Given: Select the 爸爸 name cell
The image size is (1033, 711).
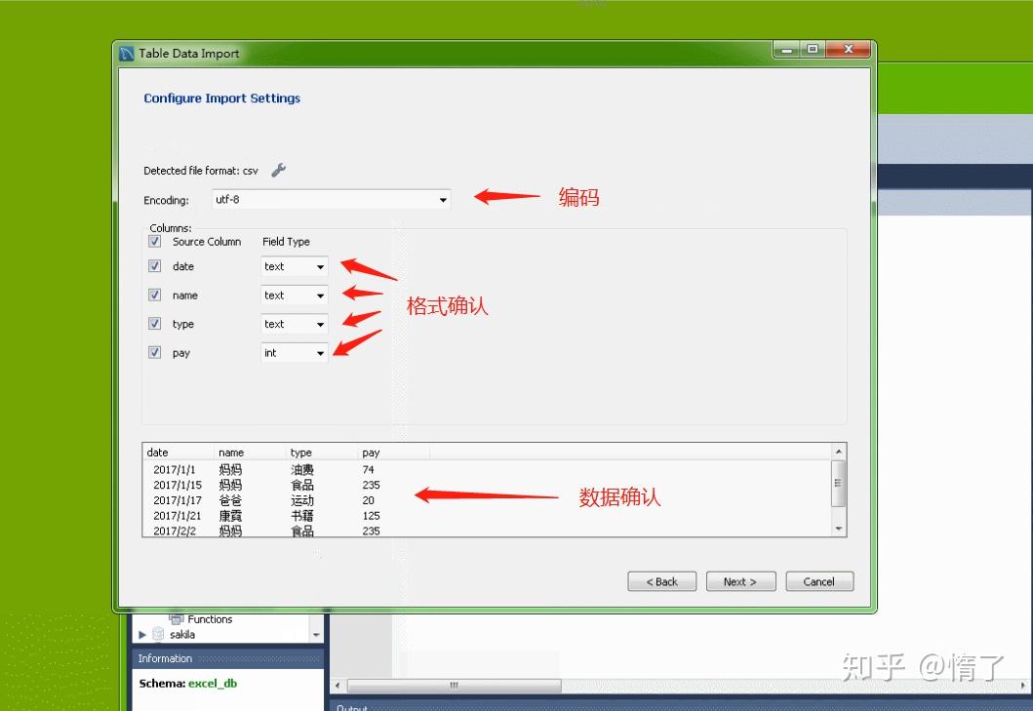Looking at the screenshot, I should coord(230,500).
